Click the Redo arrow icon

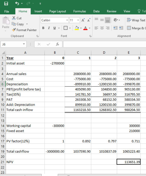tap(28, 4)
